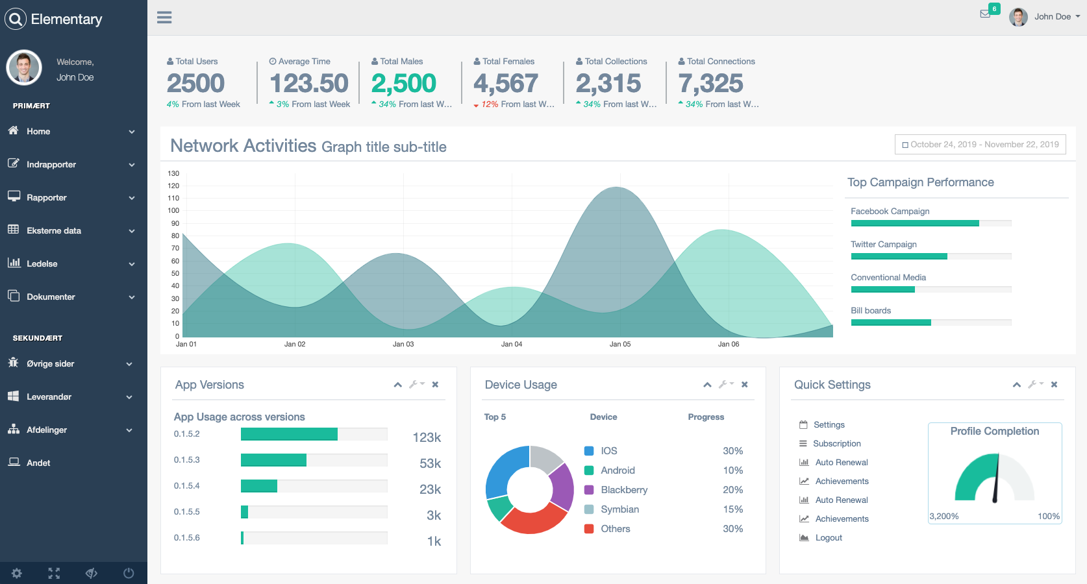
Task: Expand the Rapporter menu chevron
Action: [x=132, y=198]
